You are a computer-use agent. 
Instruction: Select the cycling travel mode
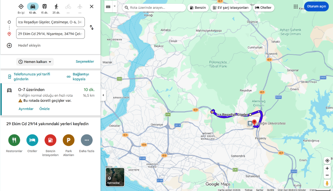click(x=68, y=6)
